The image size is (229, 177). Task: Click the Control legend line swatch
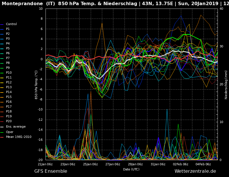coord(2,24)
